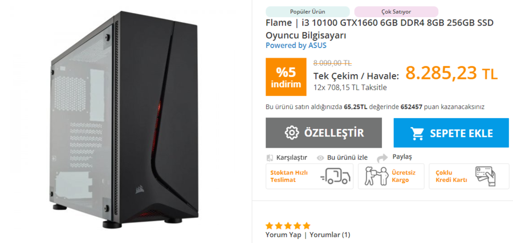This screenshot has width=513, height=243.
Task: Click the Özelleştir customize button
Action: (324, 133)
